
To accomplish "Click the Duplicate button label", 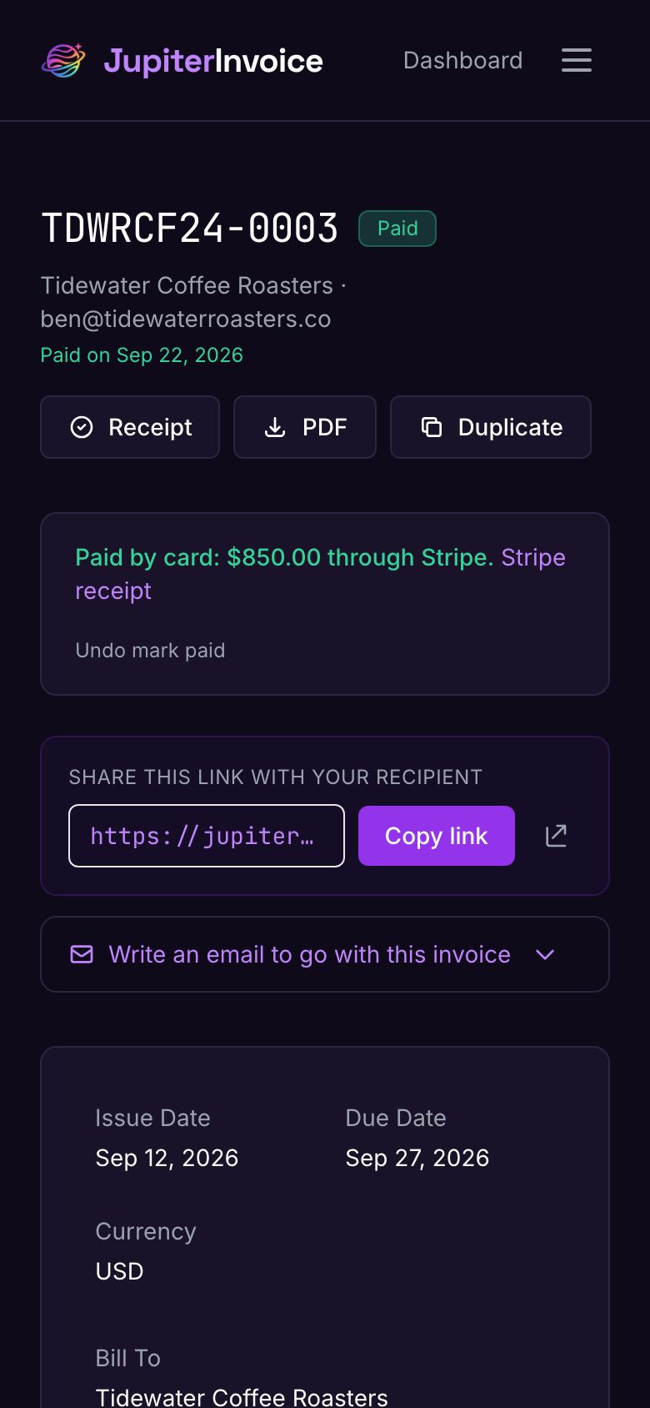I will tap(511, 427).
